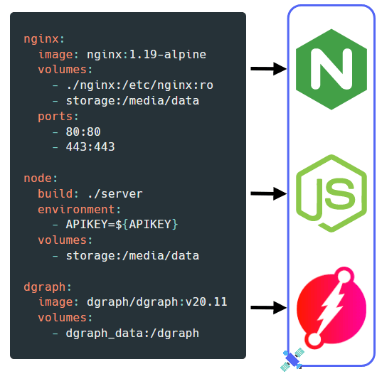Click the "APIKEY=${APIKEY}" line
377x374 pixels.
coord(122,225)
